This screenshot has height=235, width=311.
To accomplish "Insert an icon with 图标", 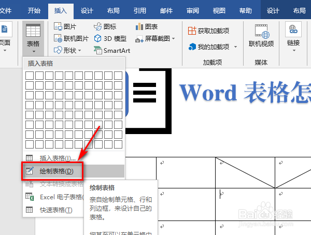I will (x=105, y=26).
